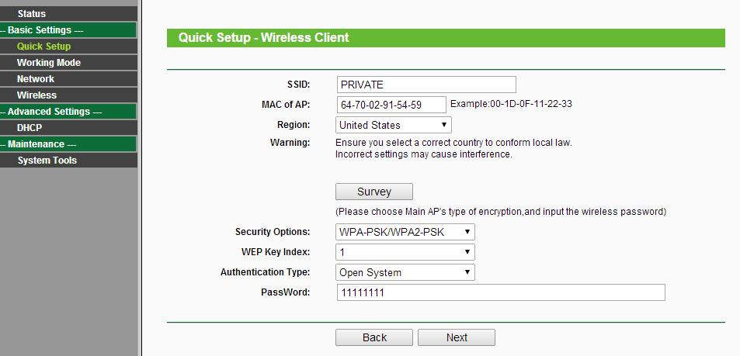Focus the SSID input field
The width and height of the screenshot is (740, 356).
(426, 85)
